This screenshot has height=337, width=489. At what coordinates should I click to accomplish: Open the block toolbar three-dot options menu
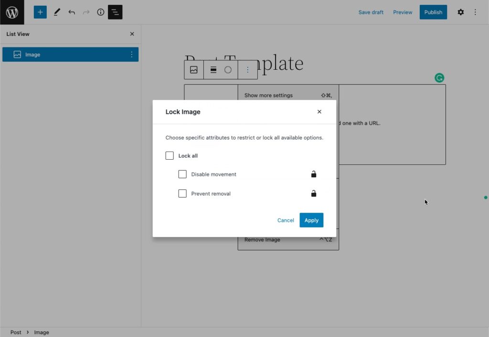248,69
